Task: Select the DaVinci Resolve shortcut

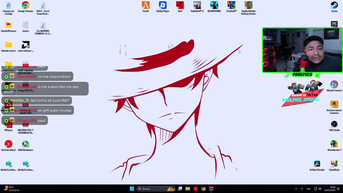Action: click(x=317, y=166)
